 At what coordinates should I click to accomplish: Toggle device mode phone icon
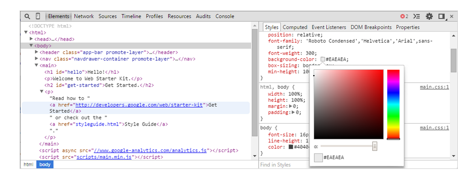(x=38, y=16)
